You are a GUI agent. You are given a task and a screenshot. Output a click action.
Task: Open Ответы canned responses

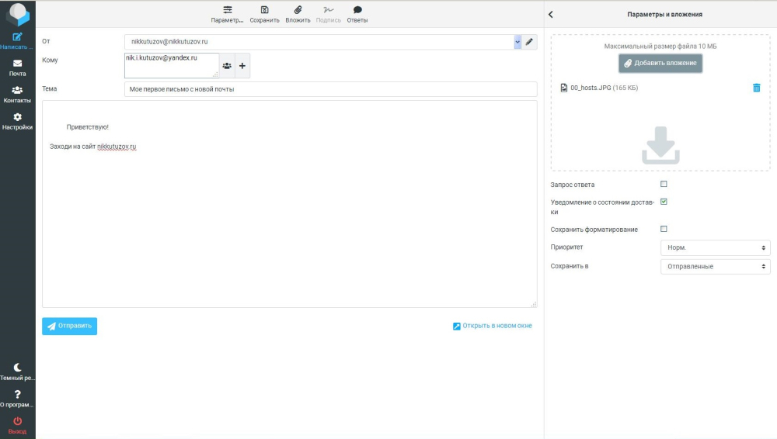pos(357,15)
